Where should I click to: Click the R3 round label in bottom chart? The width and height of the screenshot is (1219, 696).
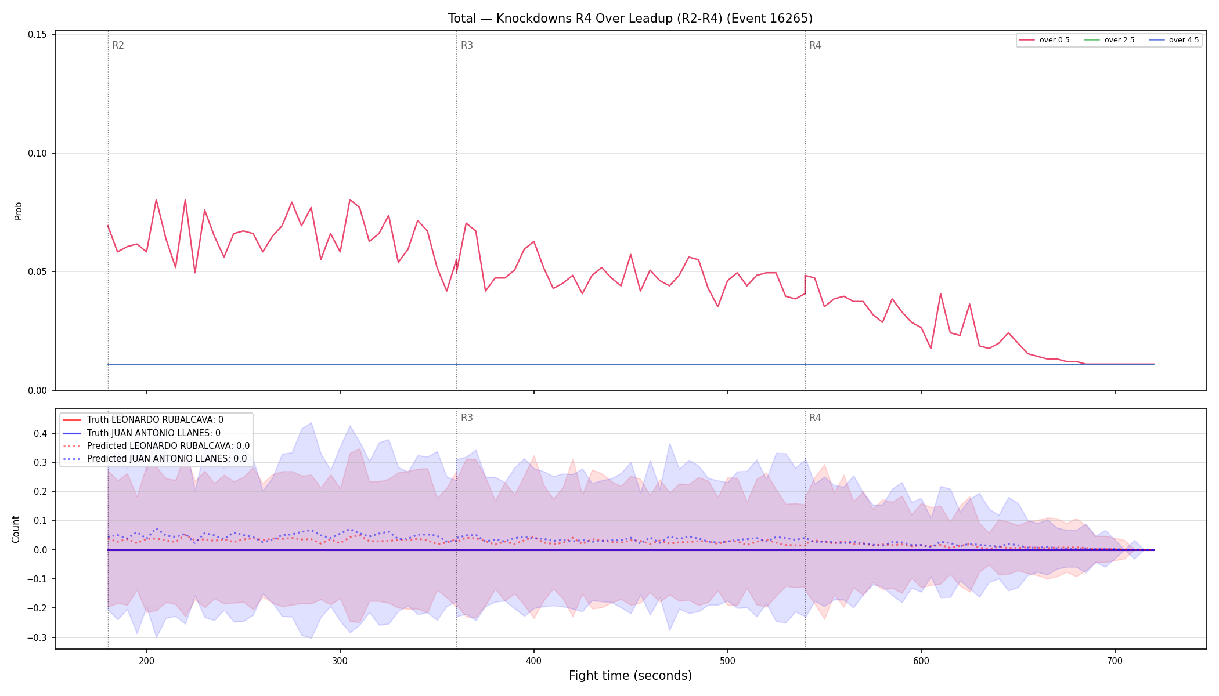467,418
